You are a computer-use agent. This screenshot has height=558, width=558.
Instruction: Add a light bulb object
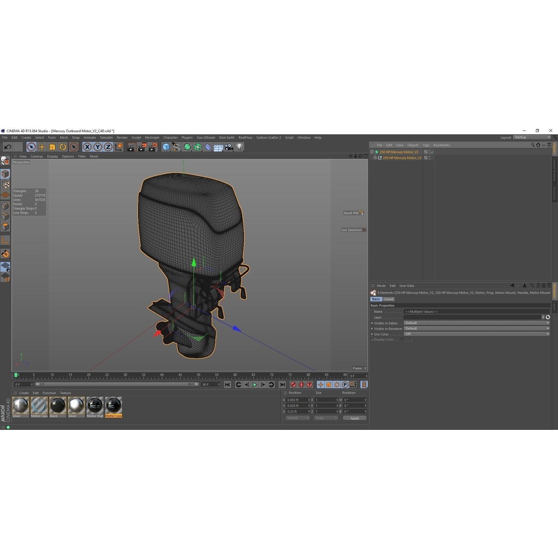[240, 147]
